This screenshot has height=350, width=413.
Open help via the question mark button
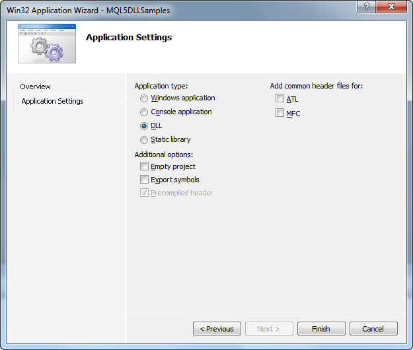coord(366,7)
